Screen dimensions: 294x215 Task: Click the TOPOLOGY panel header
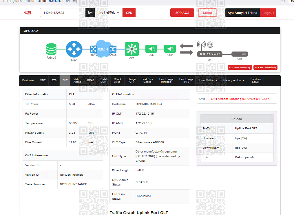[x=150, y=31]
